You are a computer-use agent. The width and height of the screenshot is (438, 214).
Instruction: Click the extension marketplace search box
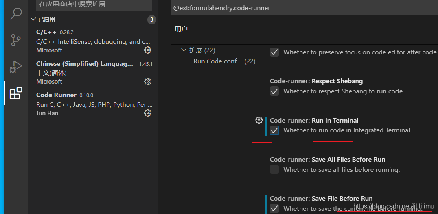pyautogui.click(x=94, y=4)
